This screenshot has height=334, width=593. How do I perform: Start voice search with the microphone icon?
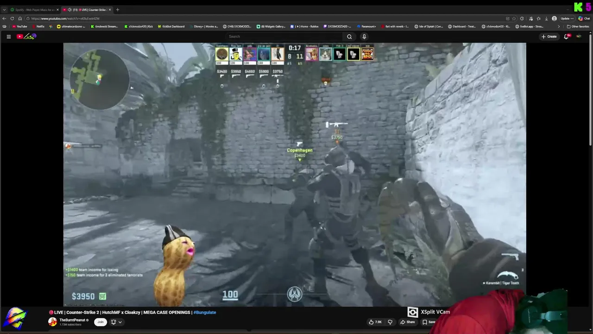click(364, 37)
